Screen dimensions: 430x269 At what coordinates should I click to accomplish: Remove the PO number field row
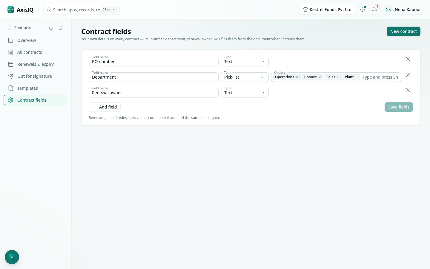408,59
